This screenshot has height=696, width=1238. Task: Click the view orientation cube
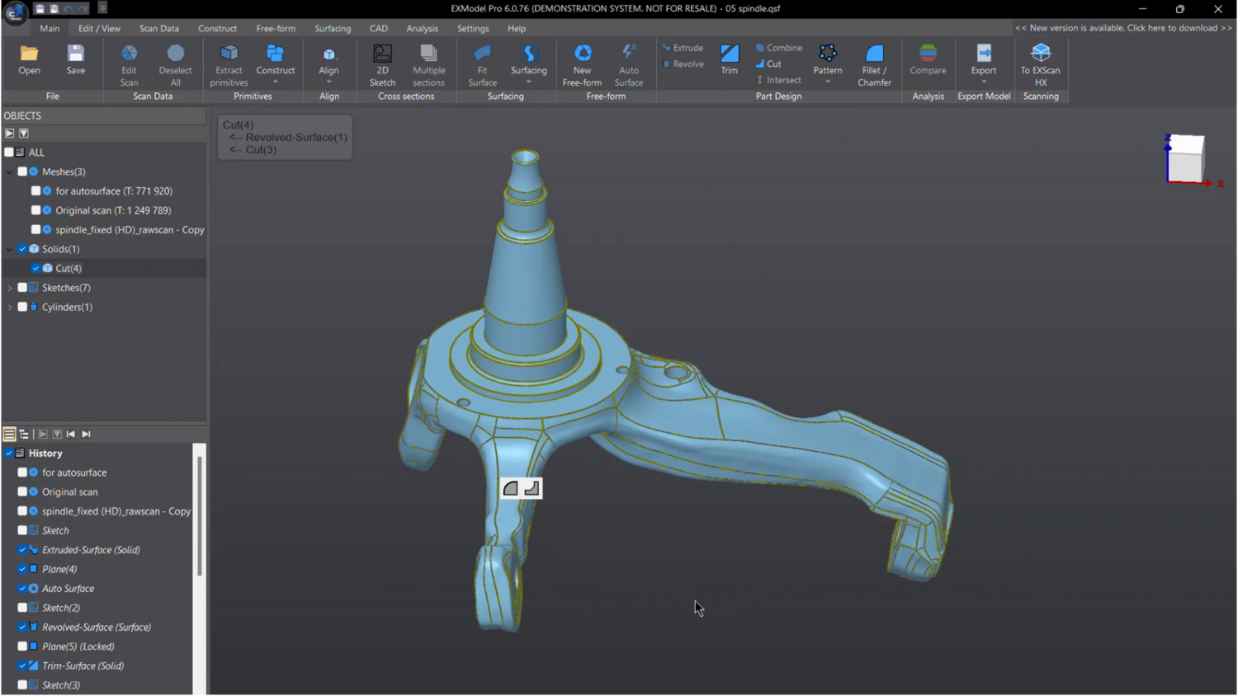point(1185,158)
